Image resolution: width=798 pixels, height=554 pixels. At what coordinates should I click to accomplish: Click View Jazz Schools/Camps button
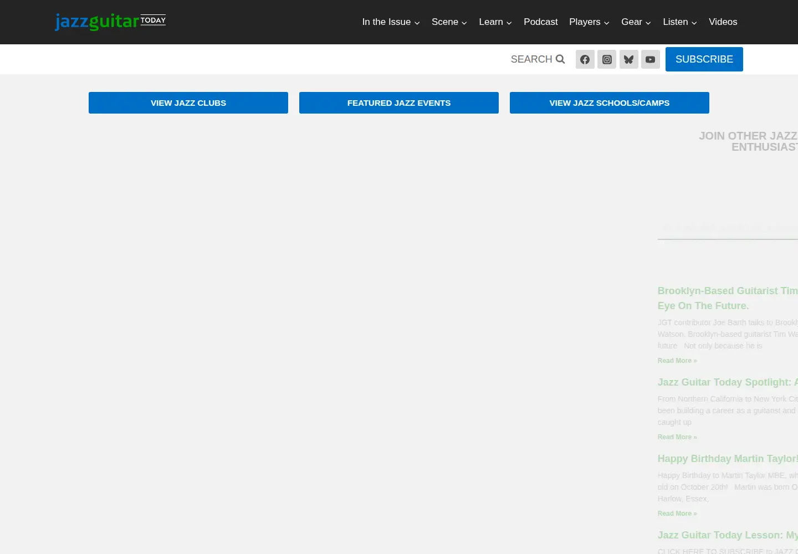tap(610, 103)
